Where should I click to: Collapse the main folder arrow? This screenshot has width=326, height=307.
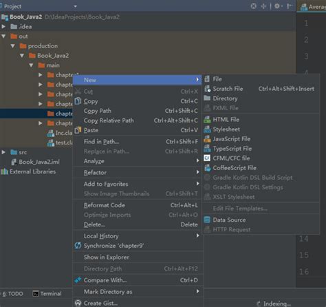point(31,65)
